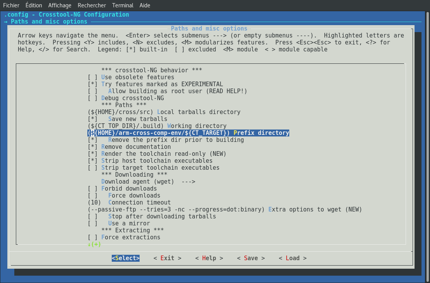This screenshot has height=283, width=430.
Task: Open the Terminal menu
Action: [123, 5]
